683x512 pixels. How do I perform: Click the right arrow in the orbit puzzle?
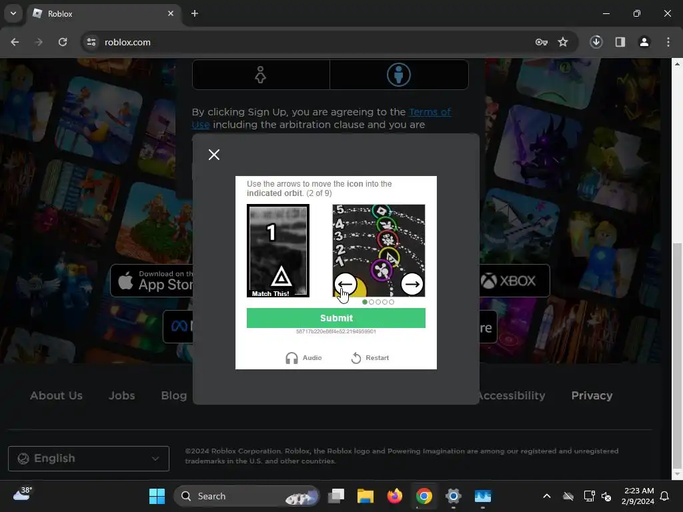coord(412,284)
